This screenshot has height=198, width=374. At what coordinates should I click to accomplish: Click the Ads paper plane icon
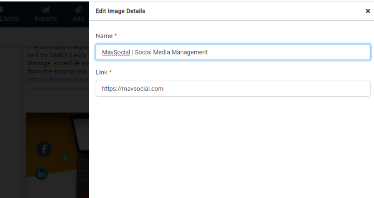click(78, 10)
